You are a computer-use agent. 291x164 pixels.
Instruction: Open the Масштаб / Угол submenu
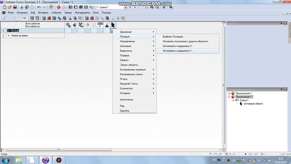click(135, 84)
